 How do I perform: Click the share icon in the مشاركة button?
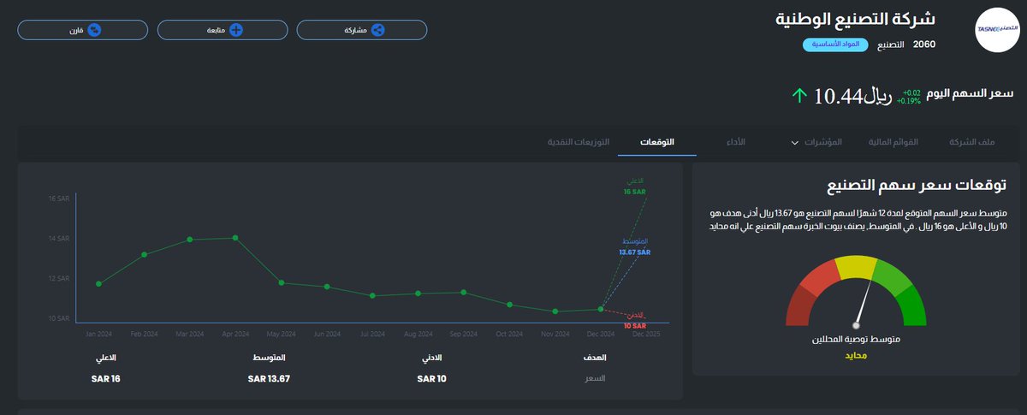378,30
